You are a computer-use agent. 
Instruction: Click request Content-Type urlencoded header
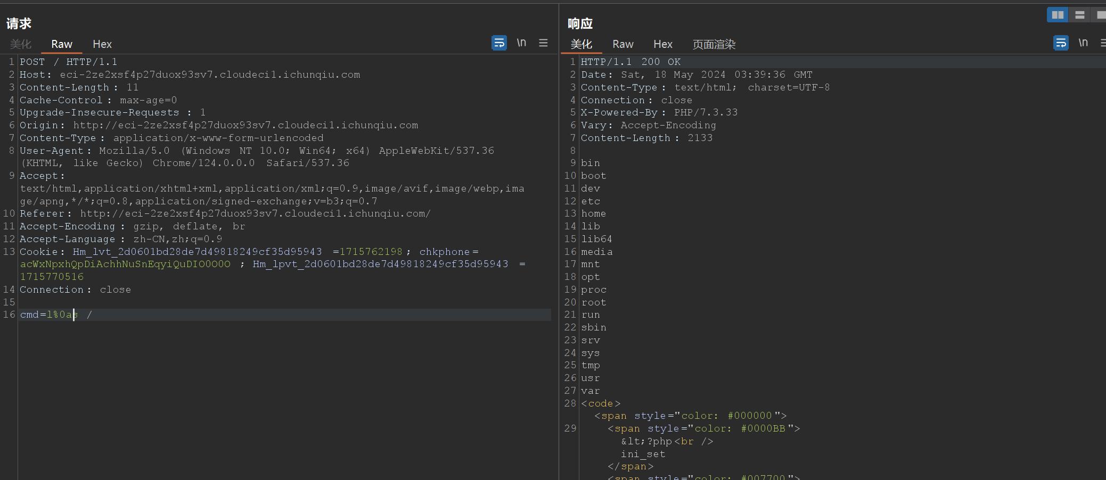click(x=171, y=138)
